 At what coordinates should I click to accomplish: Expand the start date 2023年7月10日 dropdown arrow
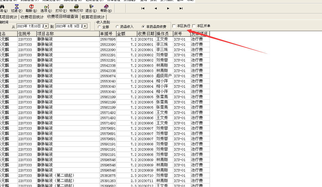click(47, 26)
